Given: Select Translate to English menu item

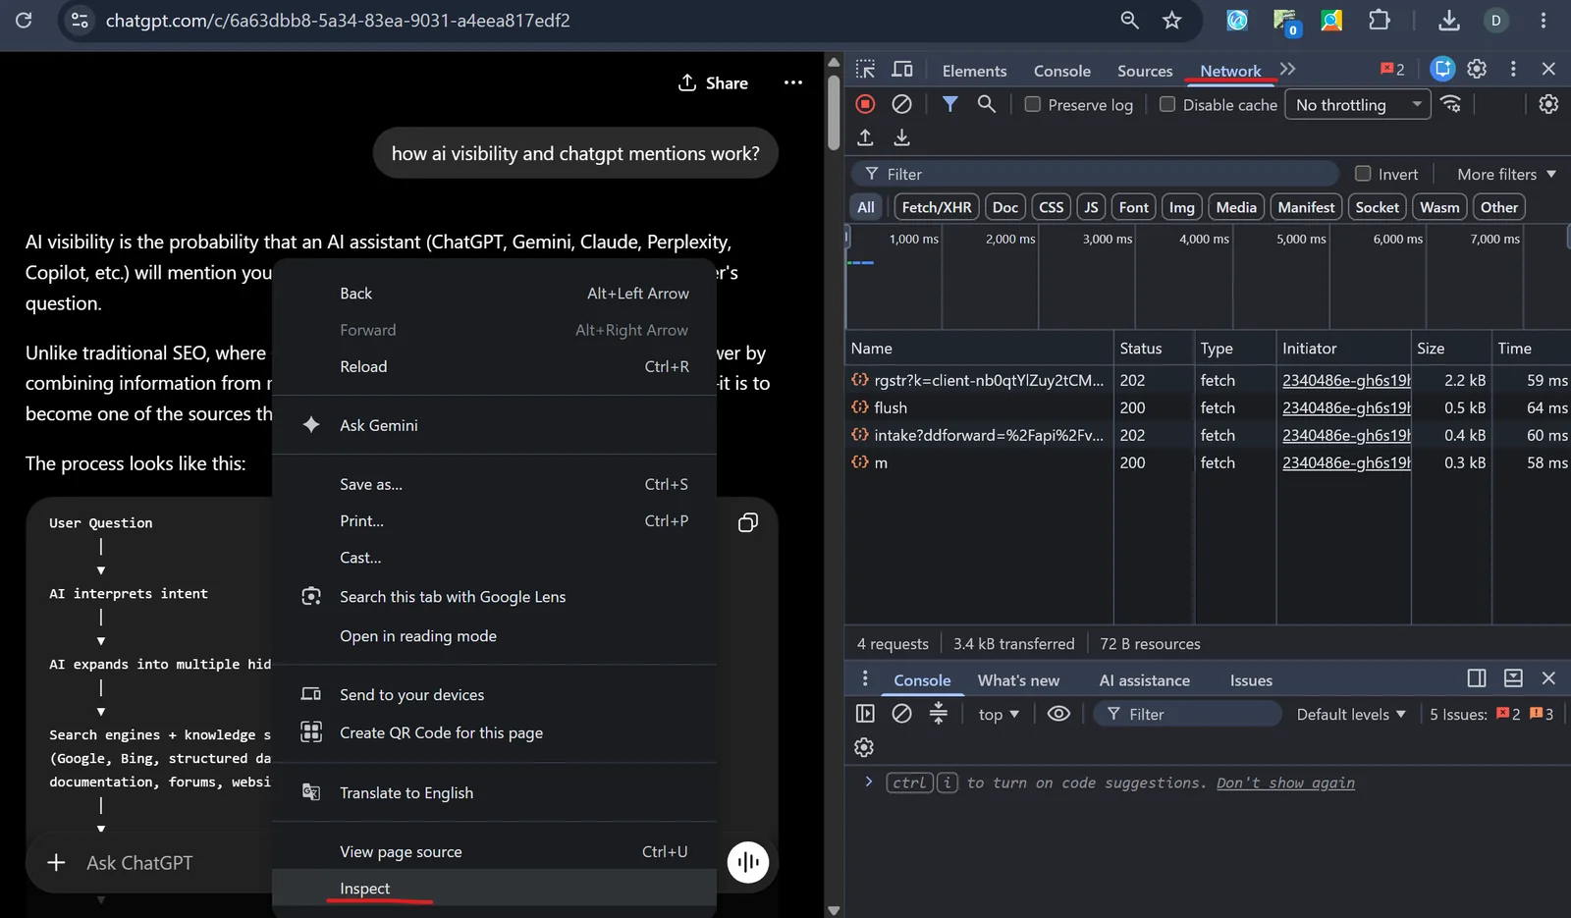Looking at the screenshot, I should click(494, 792).
